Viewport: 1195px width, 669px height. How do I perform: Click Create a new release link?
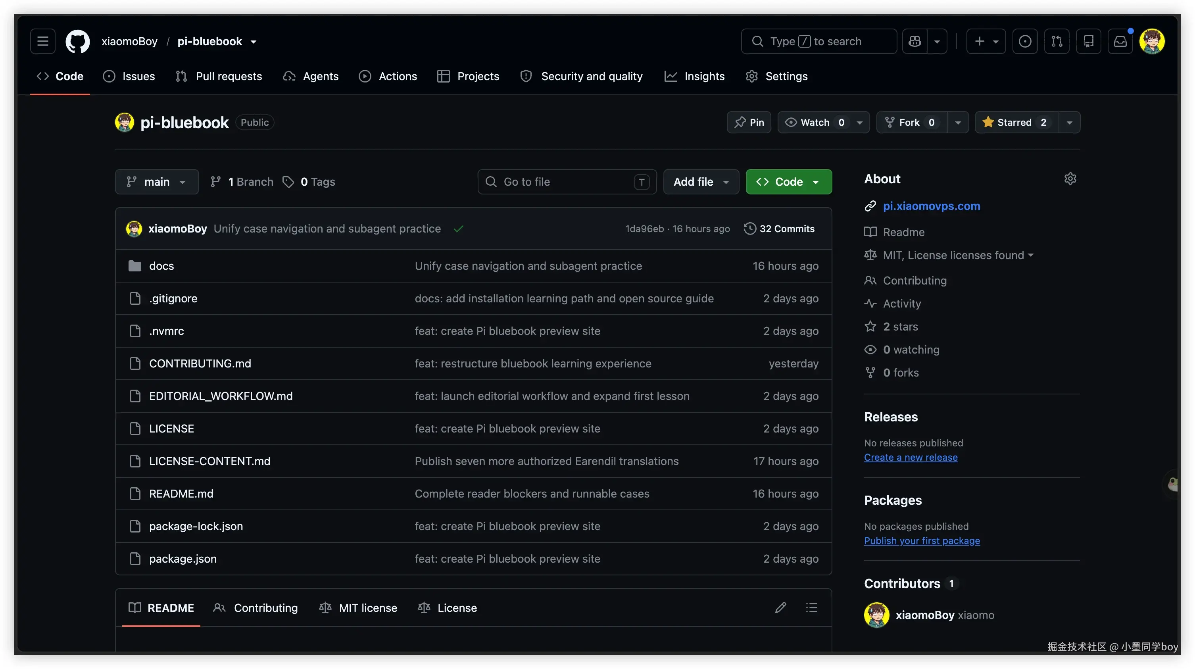(x=911, y=458)
